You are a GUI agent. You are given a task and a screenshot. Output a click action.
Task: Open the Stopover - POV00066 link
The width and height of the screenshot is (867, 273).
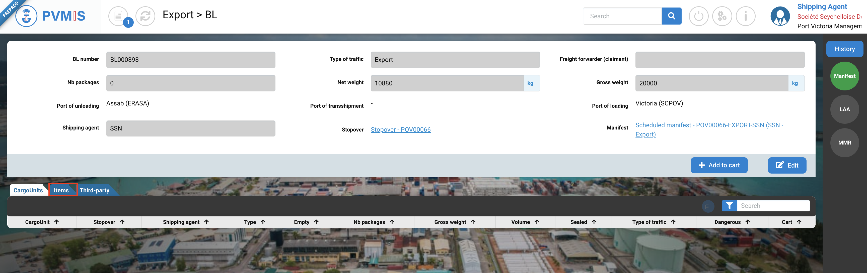(400, 129)
